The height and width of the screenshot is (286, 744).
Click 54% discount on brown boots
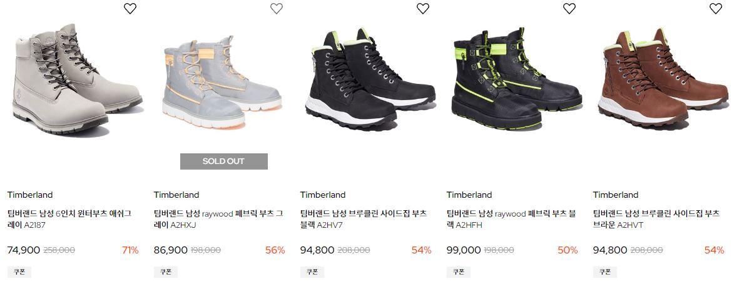[x=714, y=250]
